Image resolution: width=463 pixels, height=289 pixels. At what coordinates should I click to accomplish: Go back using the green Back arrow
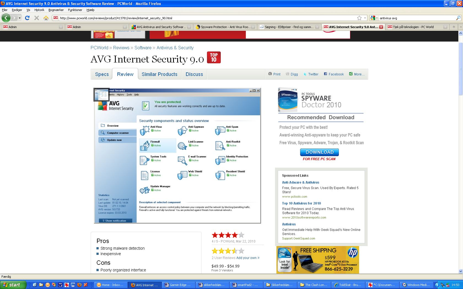6,18
